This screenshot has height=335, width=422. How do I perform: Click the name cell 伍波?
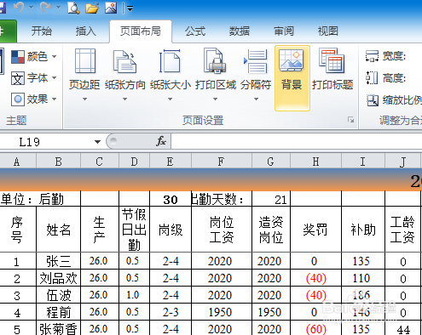pyautogui.click(x=58, y=295)
